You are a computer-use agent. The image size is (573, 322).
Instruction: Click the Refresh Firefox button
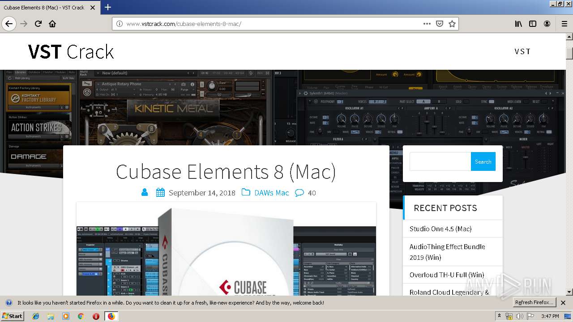click(534, 302)
